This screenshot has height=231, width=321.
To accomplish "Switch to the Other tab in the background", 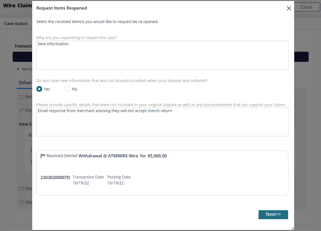I will point(25,83).
